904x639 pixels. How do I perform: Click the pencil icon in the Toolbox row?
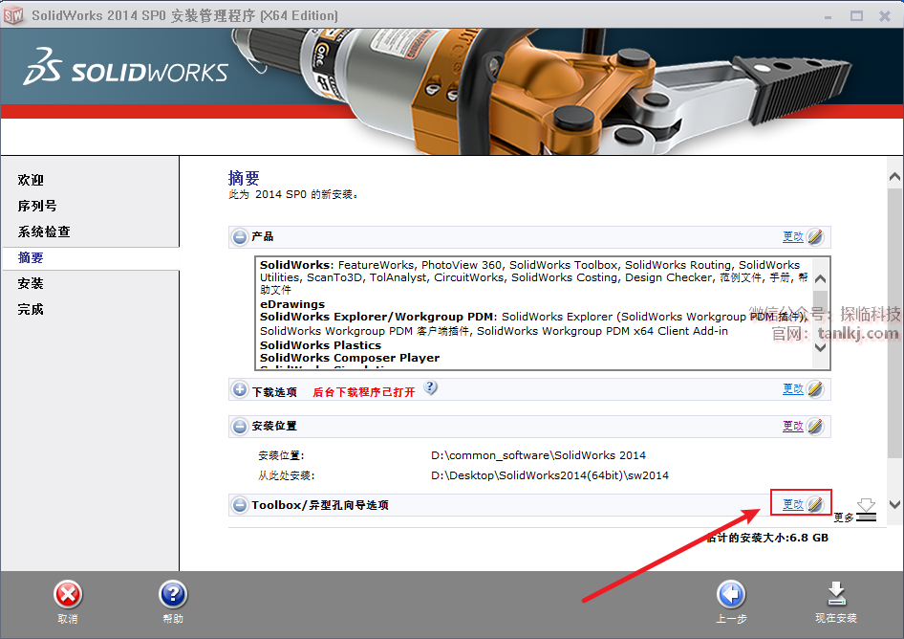click(815, 504)
